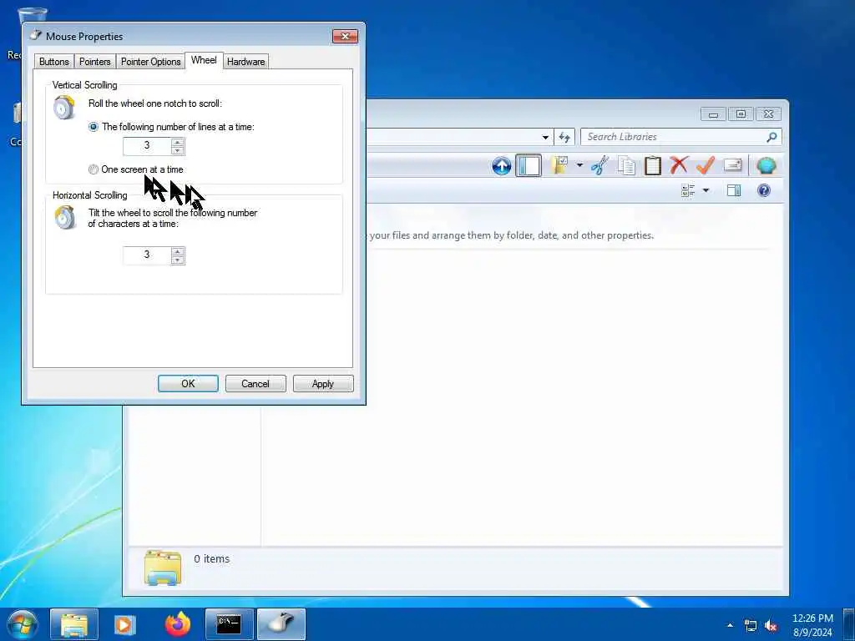Open the folder options icon in Libraries toolbar
855x641 pixels.
coord(559,165)
